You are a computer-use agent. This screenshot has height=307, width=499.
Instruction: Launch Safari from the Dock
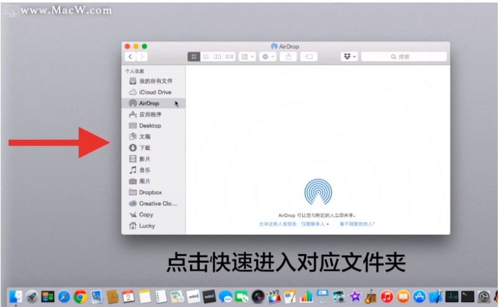coord(64,297)
